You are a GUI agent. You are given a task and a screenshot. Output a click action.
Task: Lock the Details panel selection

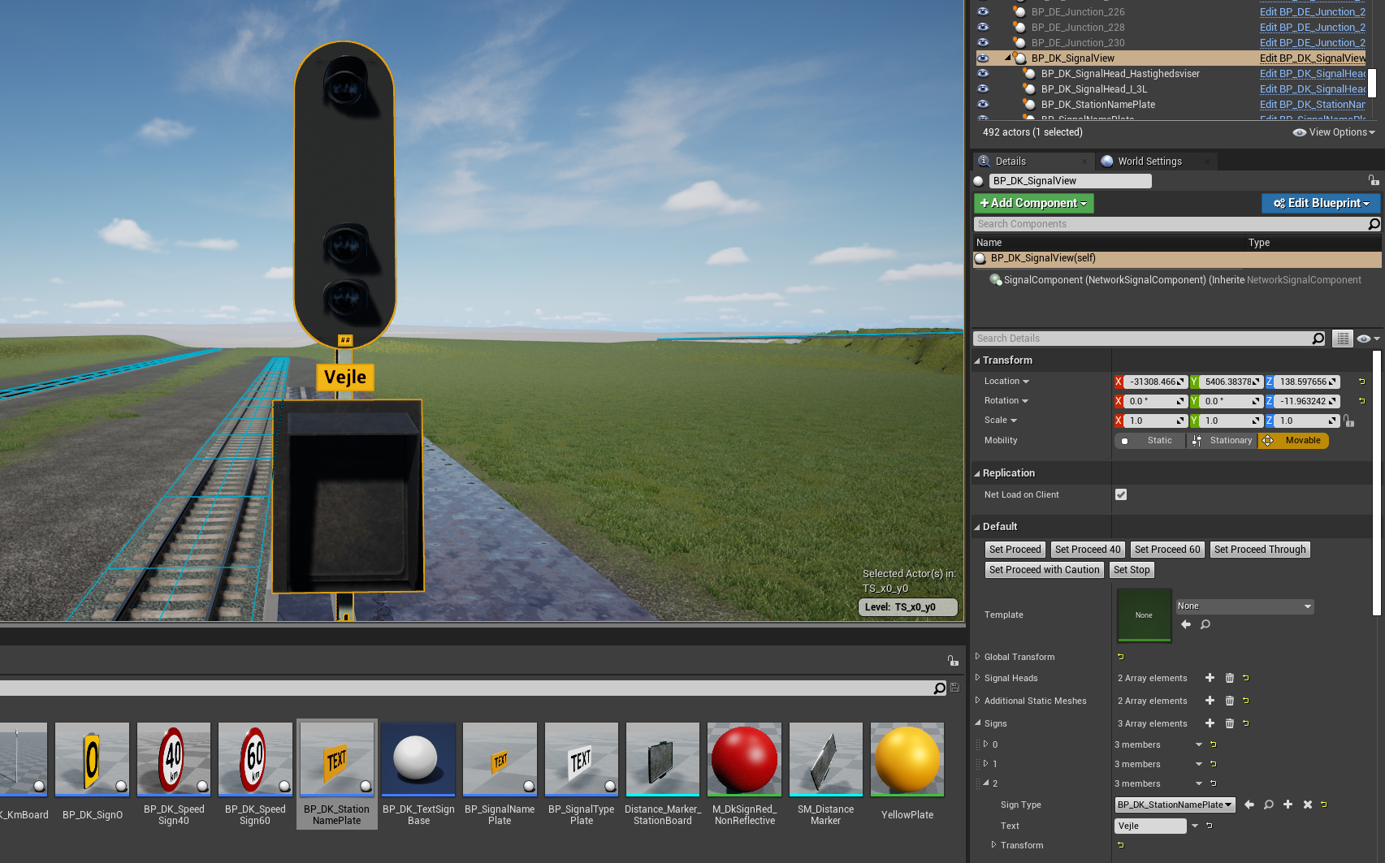pos(1373,180)
